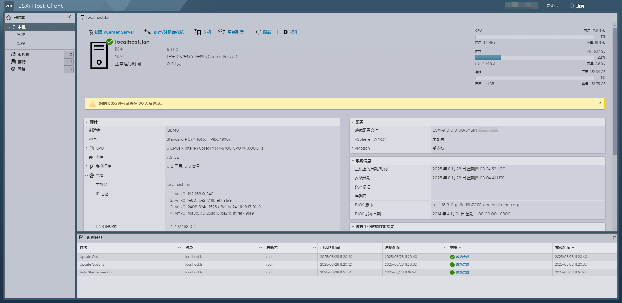Click the host icon in localhost.lan tab
The width and height of the screenshot is (622, 303).
click(82, 18)
